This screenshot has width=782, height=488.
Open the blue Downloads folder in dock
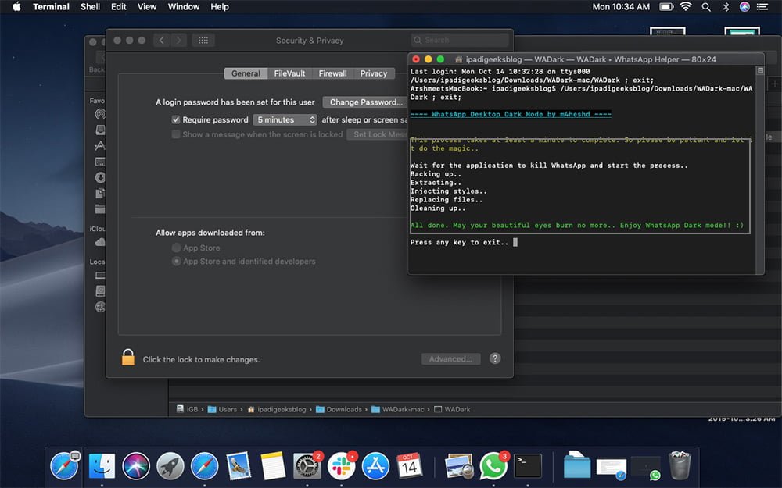(x=577, y=465)
